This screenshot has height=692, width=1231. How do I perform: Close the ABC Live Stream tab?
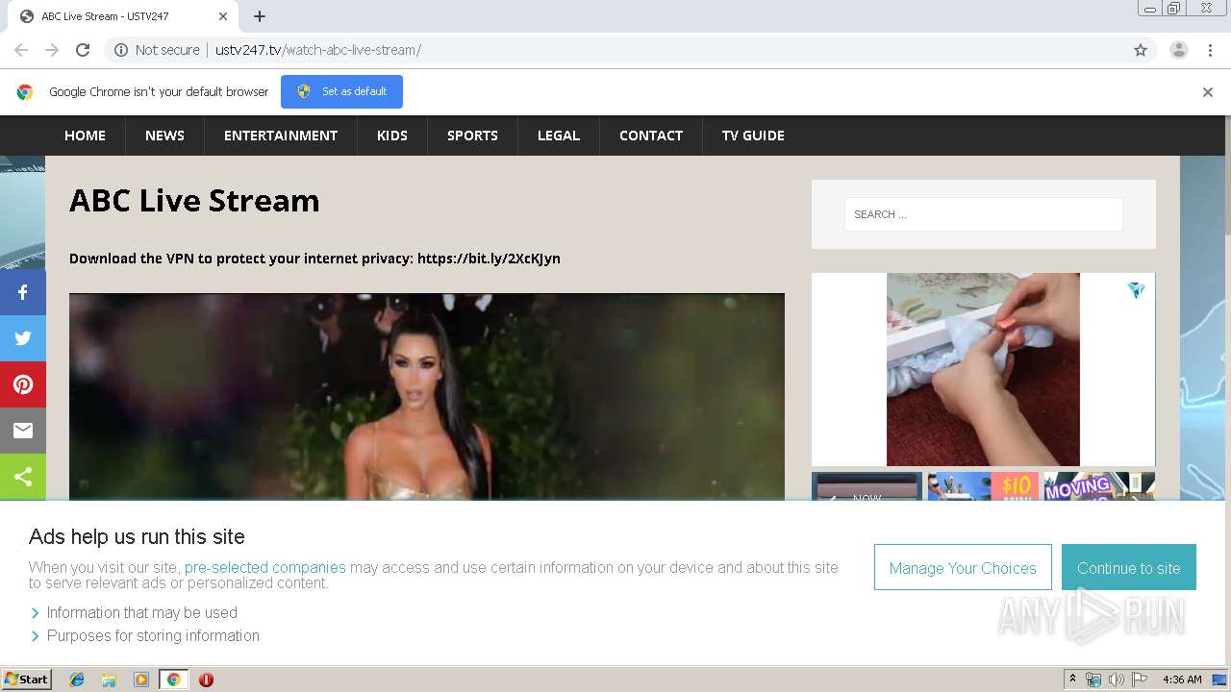(222, 16)
